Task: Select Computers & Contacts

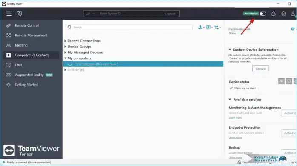Action: click(x=31, y=55)
